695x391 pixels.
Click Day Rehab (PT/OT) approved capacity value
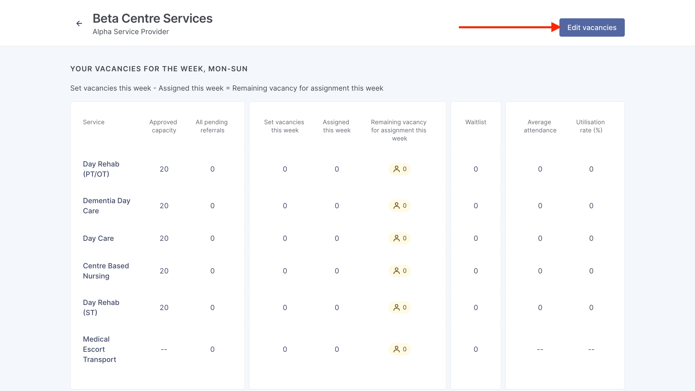point(164,169)
